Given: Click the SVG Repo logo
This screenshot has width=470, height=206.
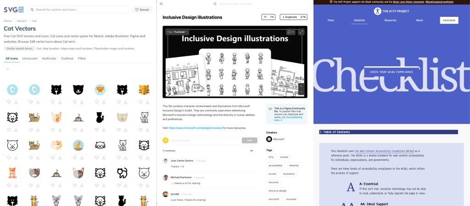Looking at the screenshot, I should (13, 9).
